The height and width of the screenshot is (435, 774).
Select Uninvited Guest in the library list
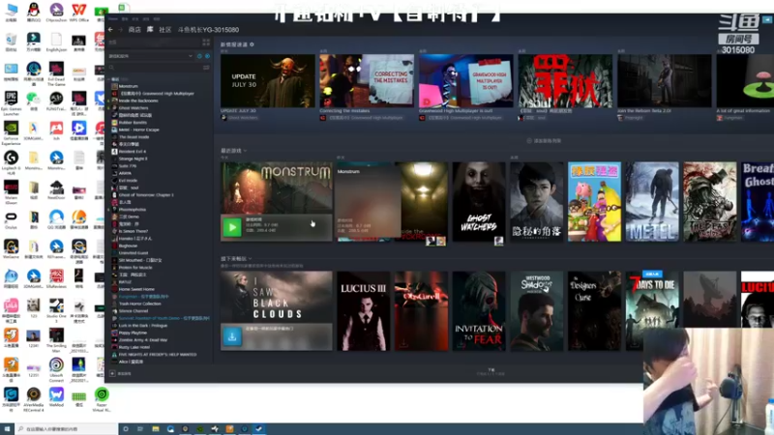(134, 253)
